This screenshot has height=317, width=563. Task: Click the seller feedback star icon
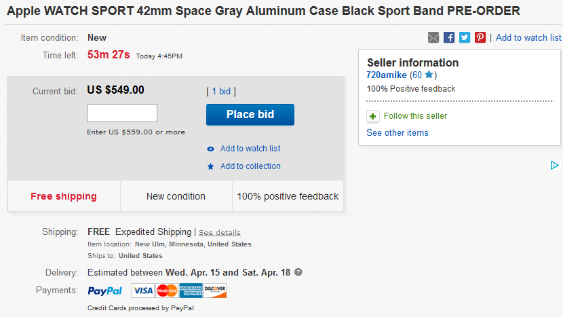(429, 75)
